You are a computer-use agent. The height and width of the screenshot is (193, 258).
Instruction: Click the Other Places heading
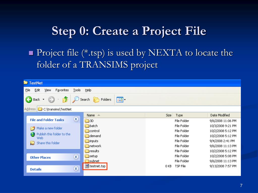point(40,158)
